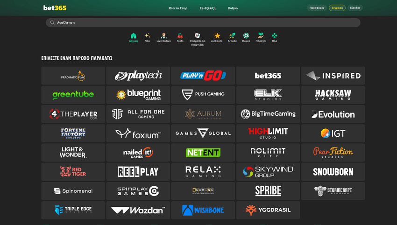
Task: Select the Nailed It! Games tile
Action: 138,153
